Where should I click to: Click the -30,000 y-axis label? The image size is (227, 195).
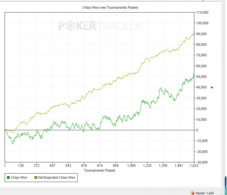click(202, 162)
